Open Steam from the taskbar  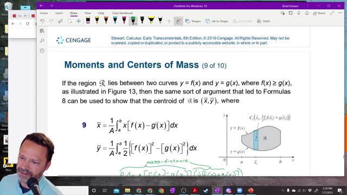[x=206, y=190]
